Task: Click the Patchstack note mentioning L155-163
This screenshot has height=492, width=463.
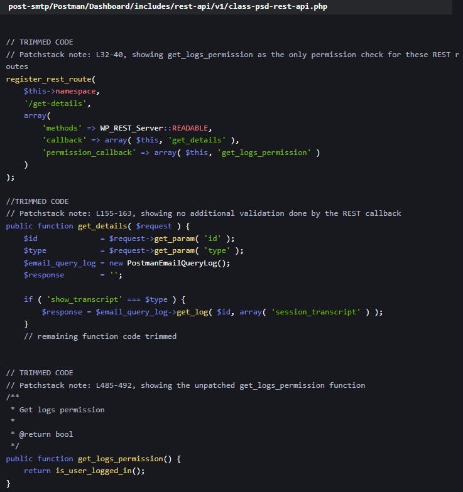Action: [203, 213]
